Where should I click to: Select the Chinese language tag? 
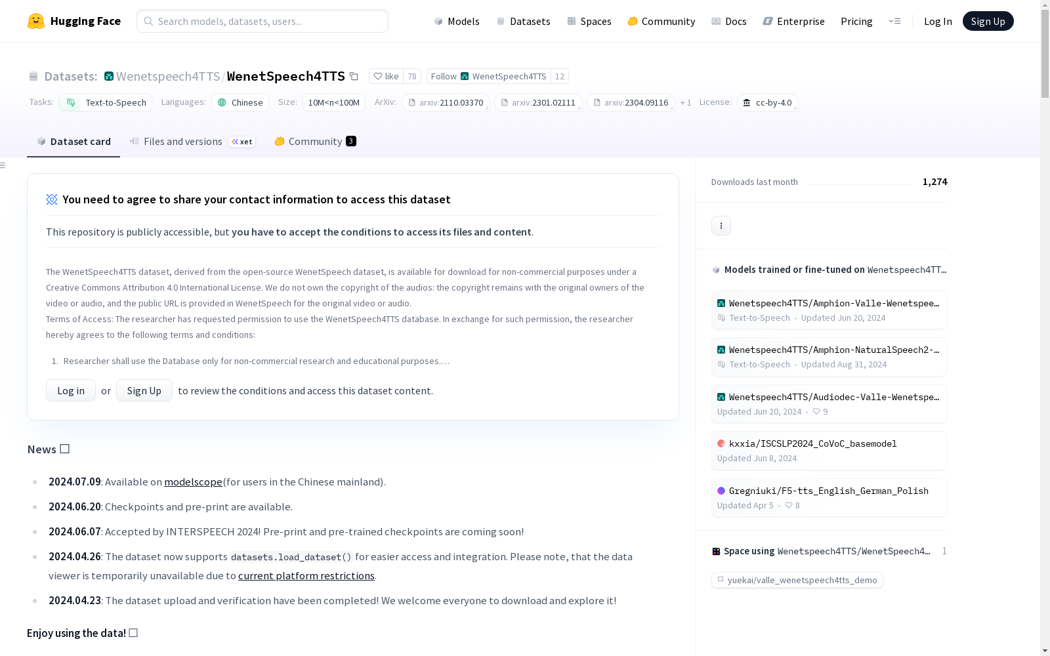point(240,102)
